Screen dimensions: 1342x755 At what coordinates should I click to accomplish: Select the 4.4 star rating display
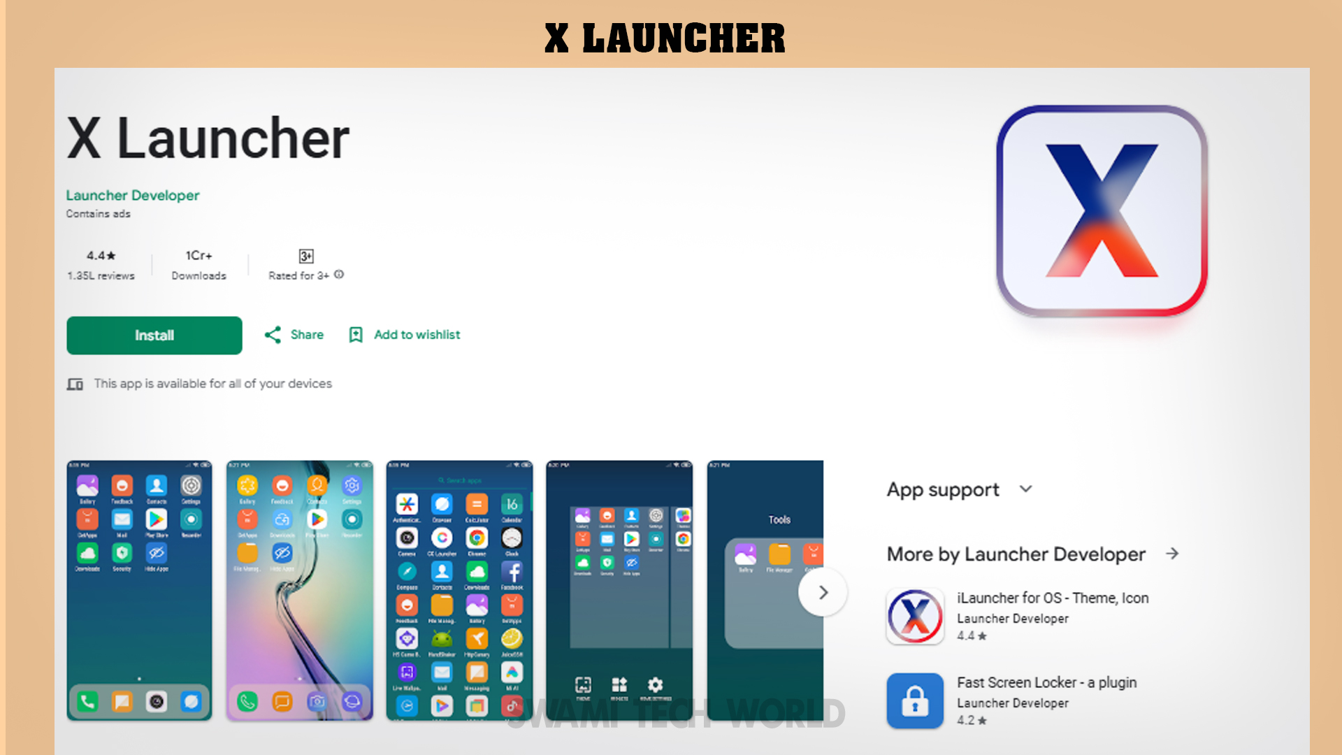point(101,255)
